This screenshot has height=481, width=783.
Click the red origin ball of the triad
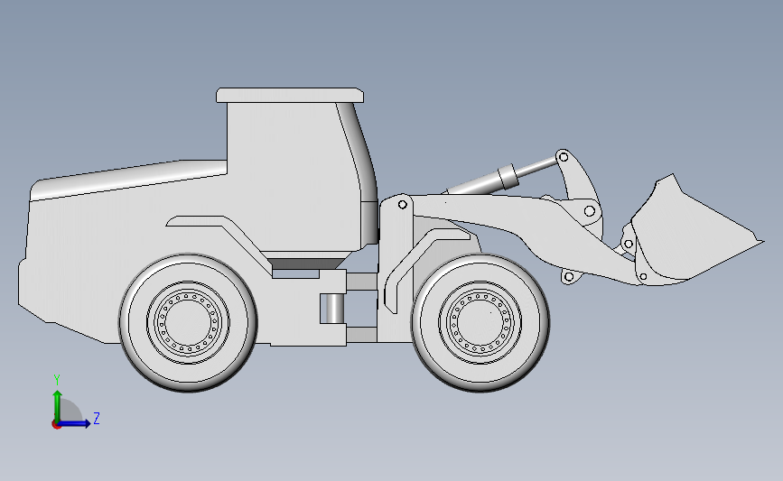[x=56, y=425]
